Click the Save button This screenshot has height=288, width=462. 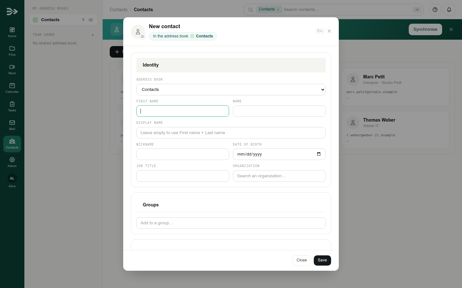(x=322, y=260)
